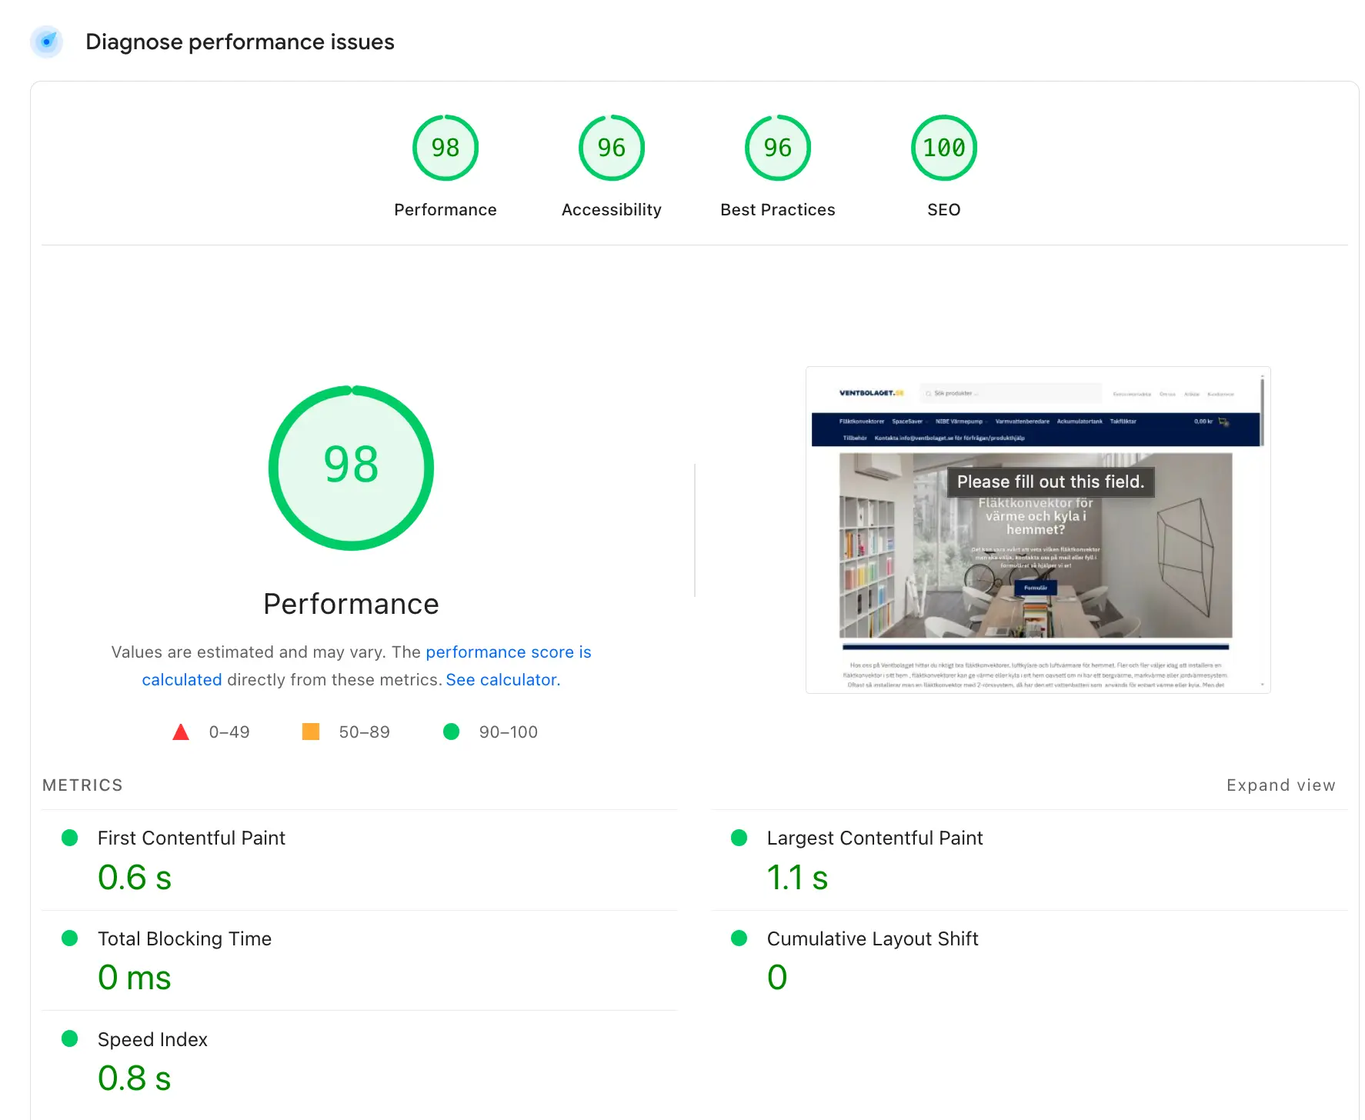Open the "performance score is calculated" link
Image resolution: width=1365 pixels, height=1120 pixels.
click(508, 652)
